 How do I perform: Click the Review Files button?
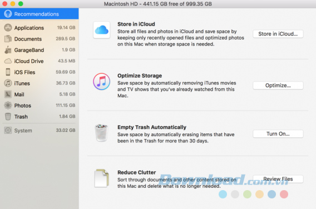278,179
